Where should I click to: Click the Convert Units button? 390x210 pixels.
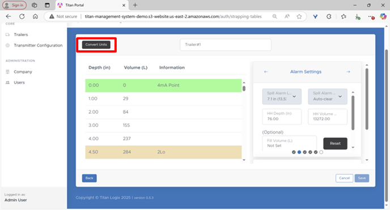96,45
